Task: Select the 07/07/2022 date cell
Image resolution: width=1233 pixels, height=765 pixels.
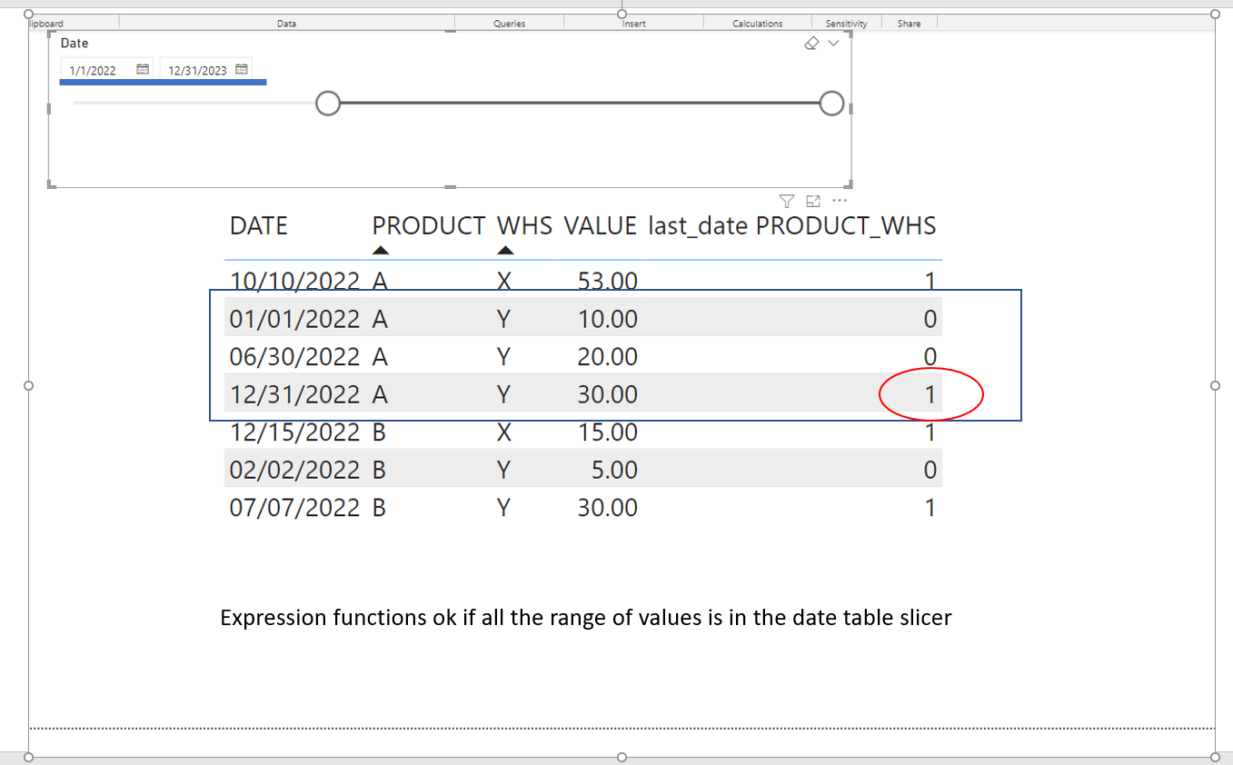Action: pyautogui.click(x=295, y=507)
